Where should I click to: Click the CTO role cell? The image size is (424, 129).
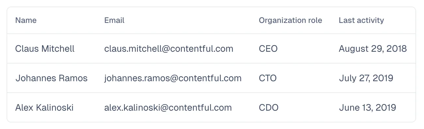[x=268, y=78]
